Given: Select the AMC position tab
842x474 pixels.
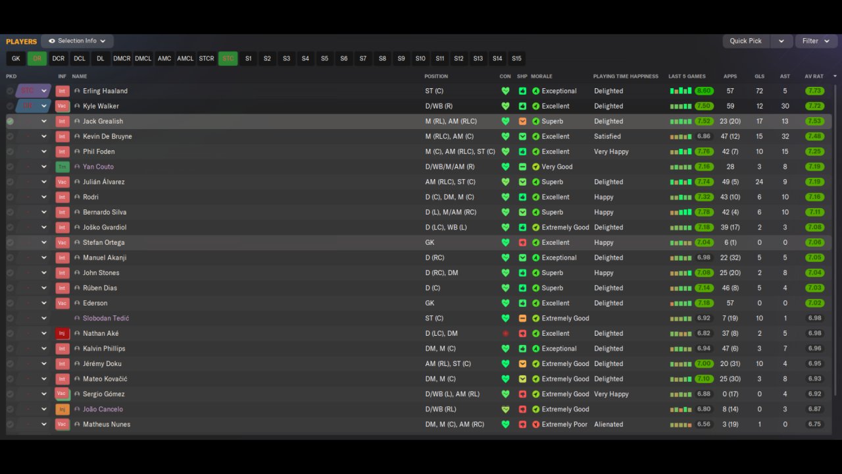Looking at the screenshot, I should click(x=164, y=59).
